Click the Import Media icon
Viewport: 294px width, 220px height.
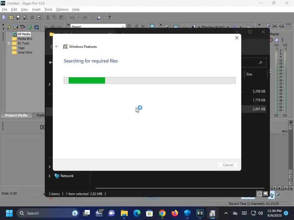pyautogui.click(x=16, y=27)
